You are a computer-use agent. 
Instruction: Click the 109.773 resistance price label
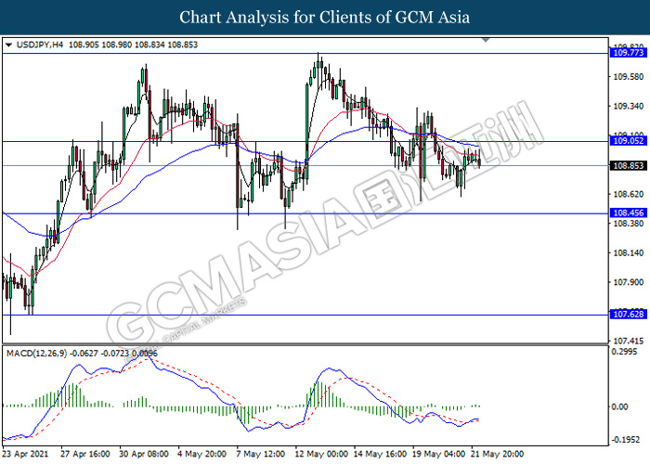point(629,53)
